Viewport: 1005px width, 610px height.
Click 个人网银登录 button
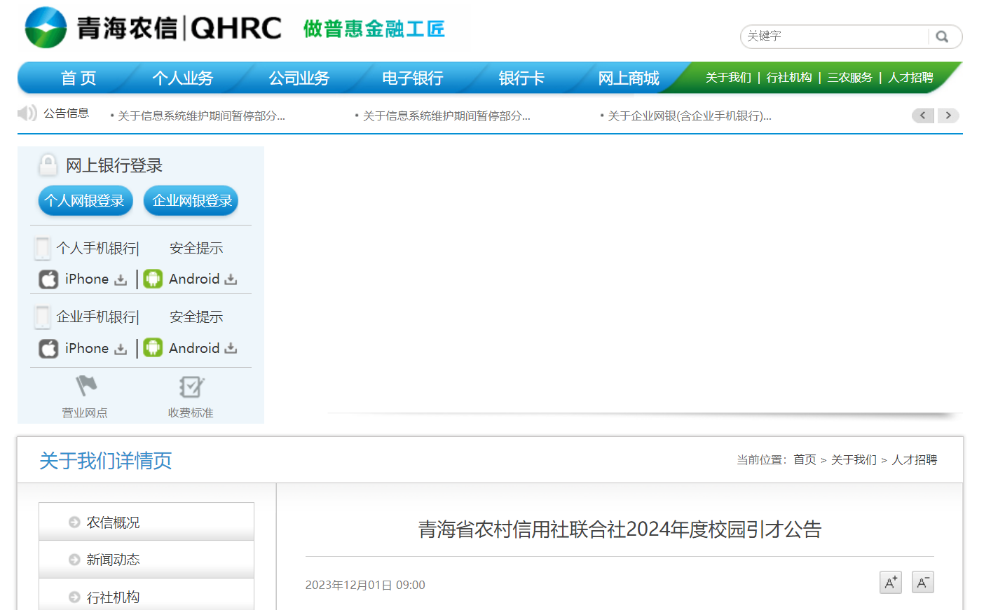tap(86, 201)
